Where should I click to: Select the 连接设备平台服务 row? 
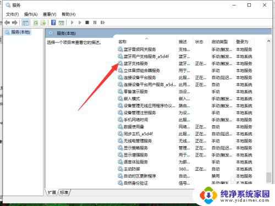(x=185, y=77)
